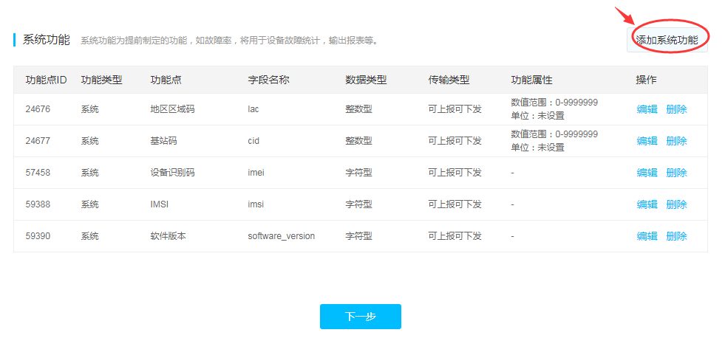Click the software_version field name cell
This screenshot has height=338, width=725.
(281, 236)
